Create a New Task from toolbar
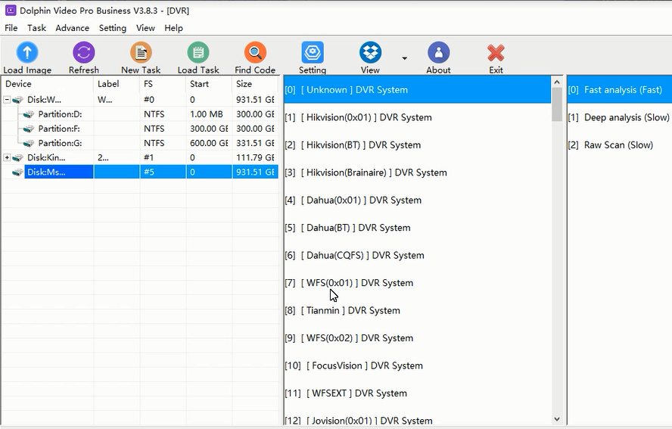 (x=141, y=53)
